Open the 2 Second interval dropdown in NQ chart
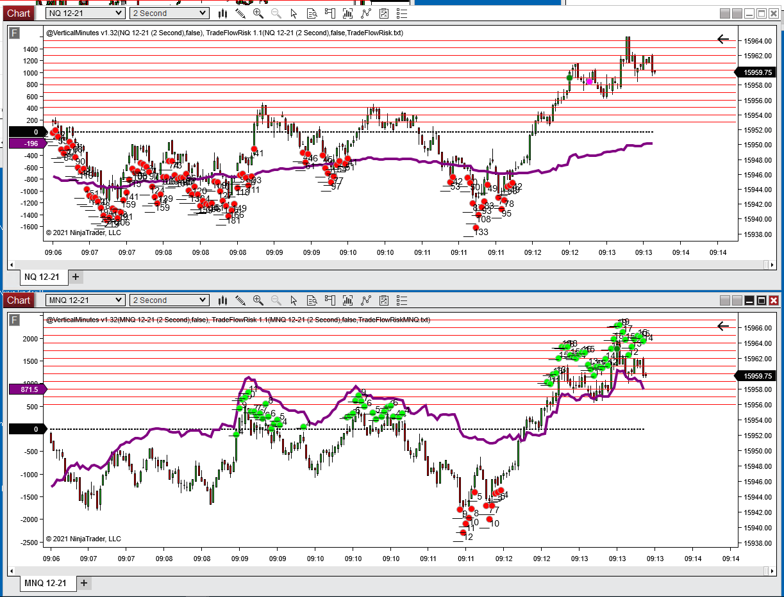The image size is (784, 597). [169, 13]
